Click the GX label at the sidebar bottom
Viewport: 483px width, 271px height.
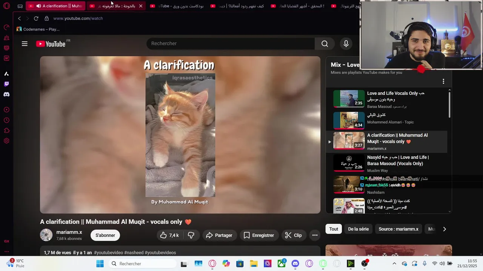click(6, 241)
